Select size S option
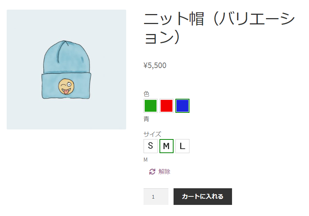The width and height of the screenshot is (309, 216). (151, 146)
